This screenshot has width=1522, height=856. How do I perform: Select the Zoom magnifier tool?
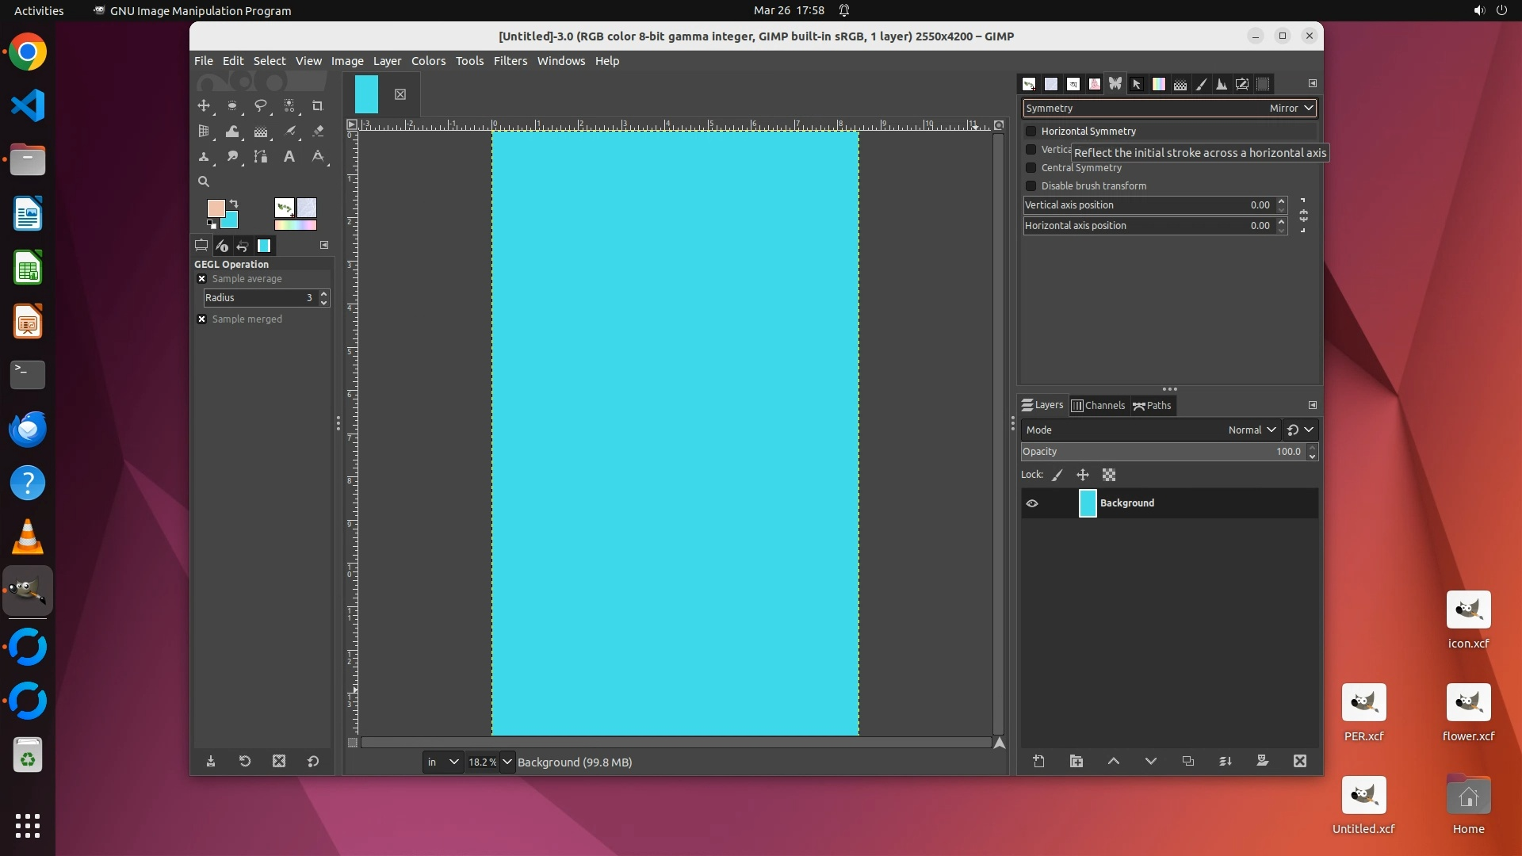coord(204,182)
